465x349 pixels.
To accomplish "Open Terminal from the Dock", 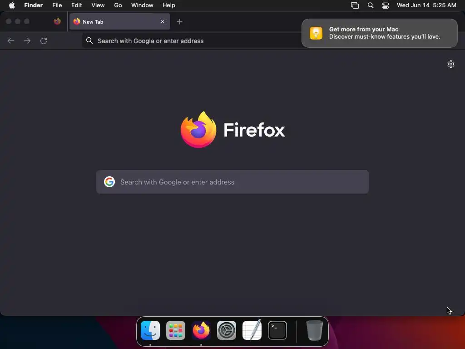I will (x=277, y=330).
